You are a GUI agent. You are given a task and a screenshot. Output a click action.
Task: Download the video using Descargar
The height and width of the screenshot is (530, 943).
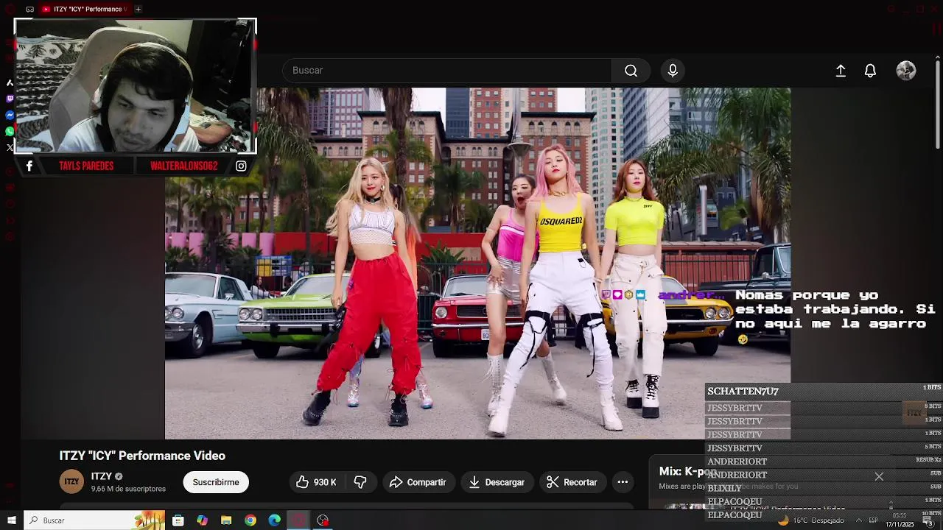[497, 482]
